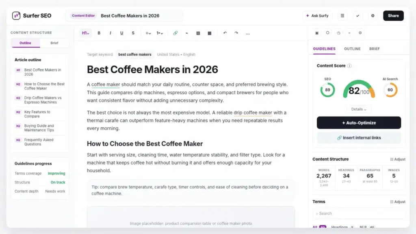Click the 'On track' structure status
Image resolution: width=416 pixels, height=234 pixels.
(58, 182)
